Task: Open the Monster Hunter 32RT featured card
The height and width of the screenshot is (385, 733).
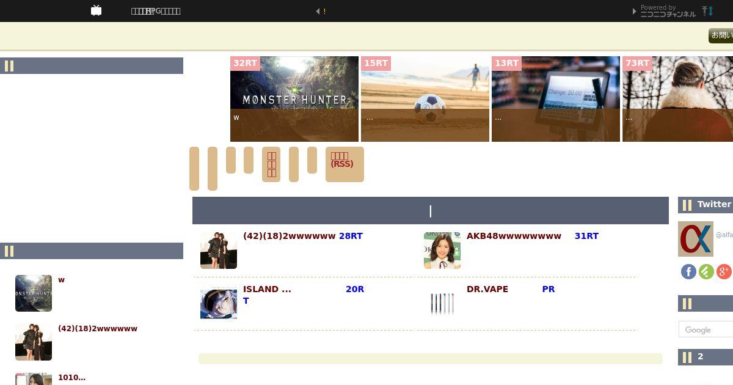Action: tap(294, 99)
